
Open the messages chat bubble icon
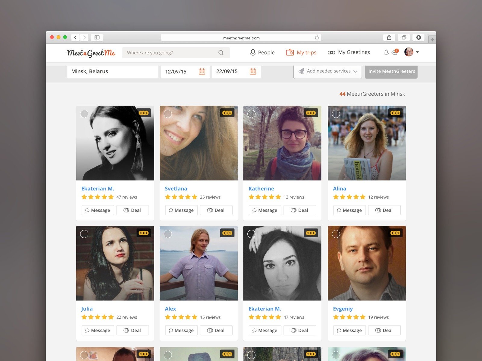click(x=395, y=52)
